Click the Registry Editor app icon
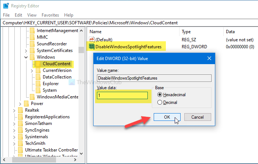This screenshot has width=258, height=164. click(6, 6)
